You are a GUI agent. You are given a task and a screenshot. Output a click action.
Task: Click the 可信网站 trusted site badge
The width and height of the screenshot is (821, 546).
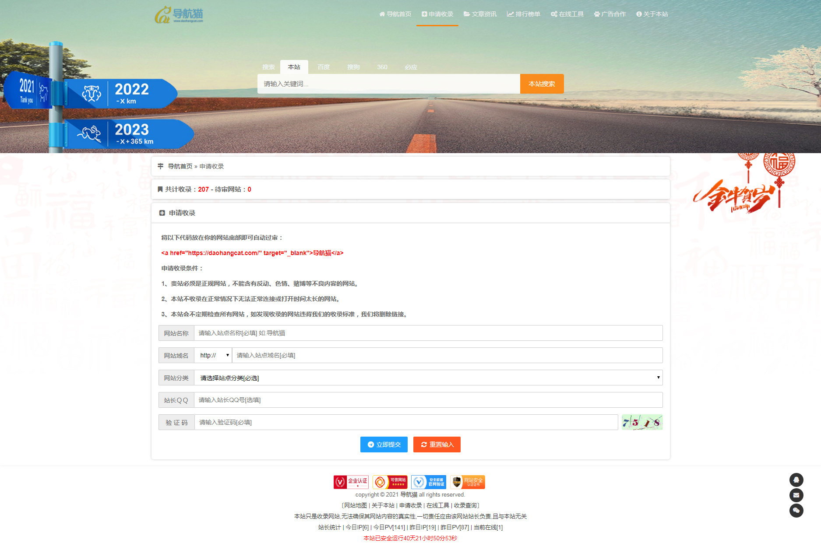tap(390, 482)
